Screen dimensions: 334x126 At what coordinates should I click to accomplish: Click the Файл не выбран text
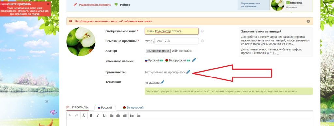[182, 51]
